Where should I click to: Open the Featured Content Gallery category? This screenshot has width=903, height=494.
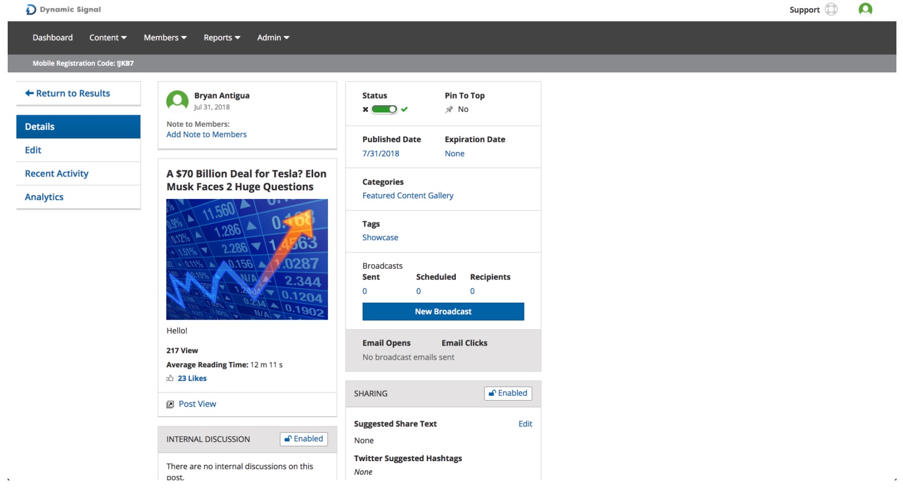point(408,196)
